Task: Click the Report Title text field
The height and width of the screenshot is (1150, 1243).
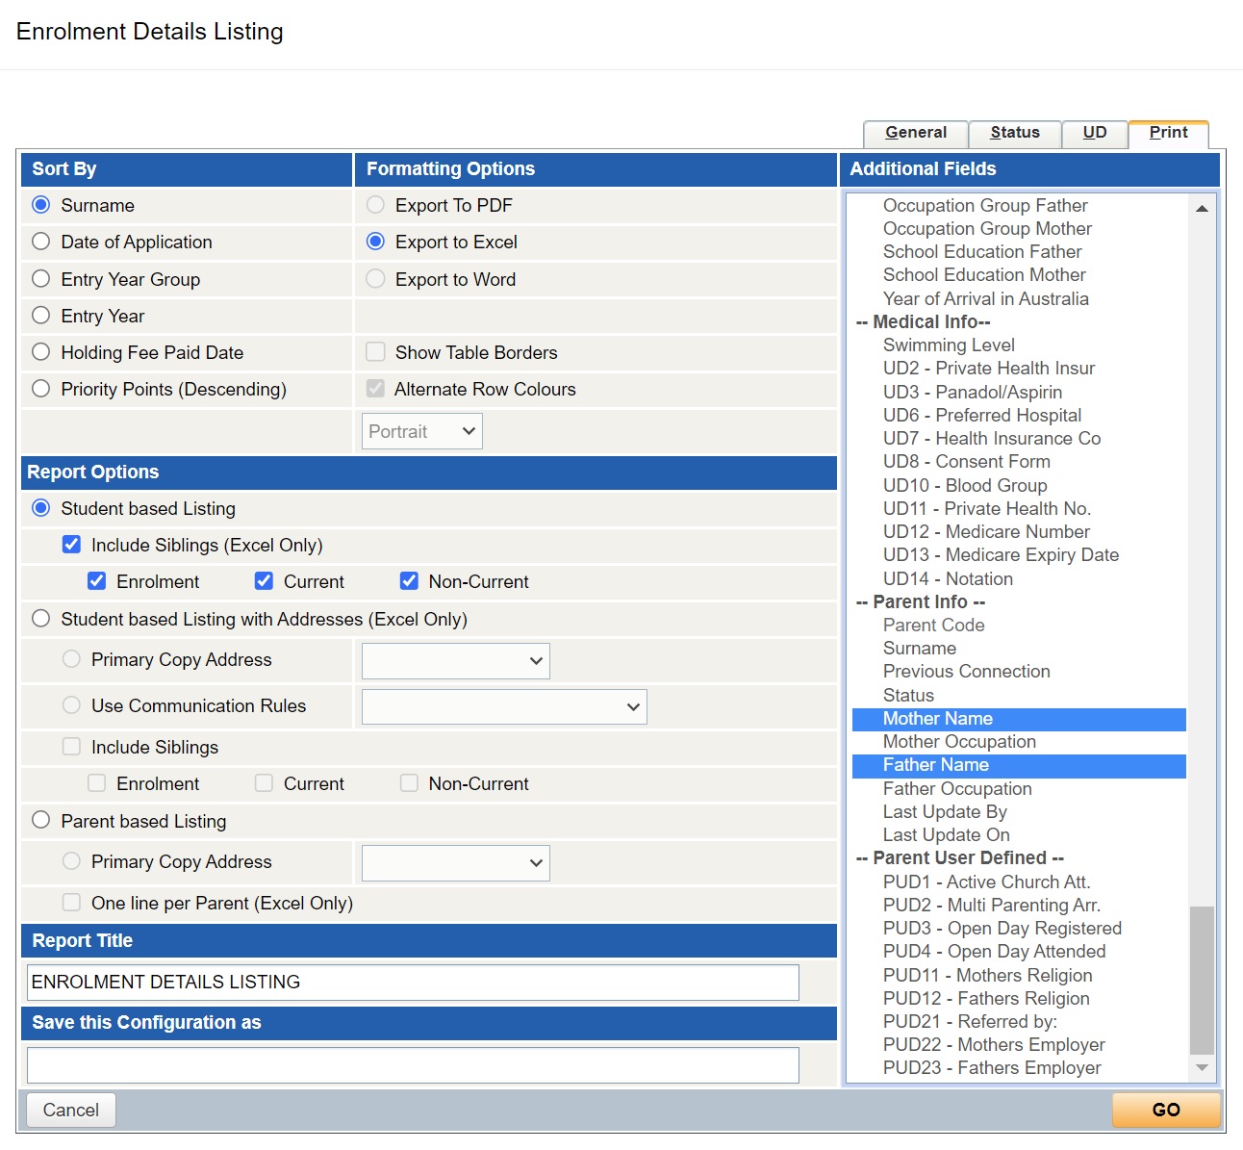Action: [413, 982]
